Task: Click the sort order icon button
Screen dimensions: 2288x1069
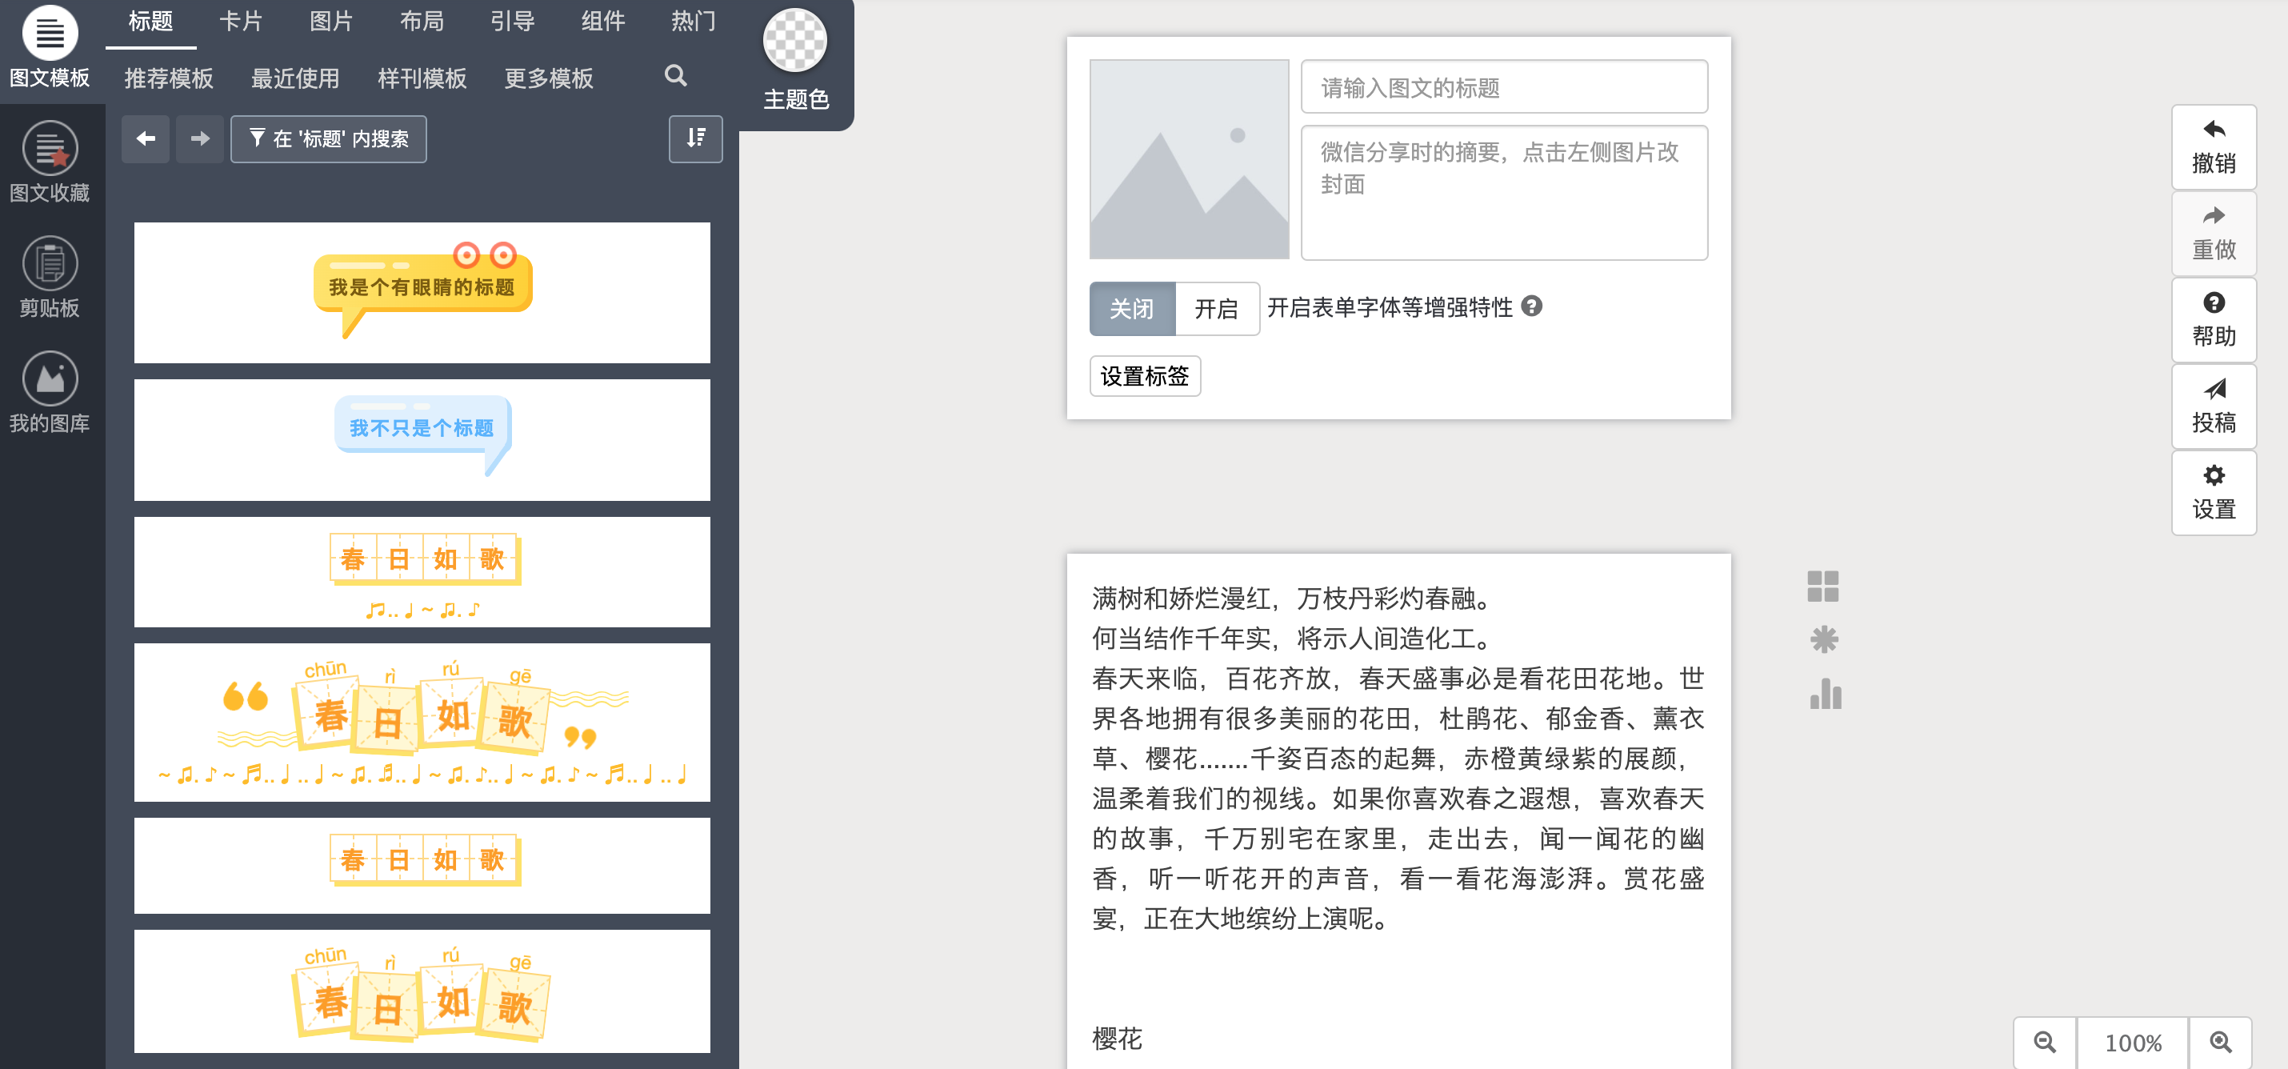Action: coord(695,138)
